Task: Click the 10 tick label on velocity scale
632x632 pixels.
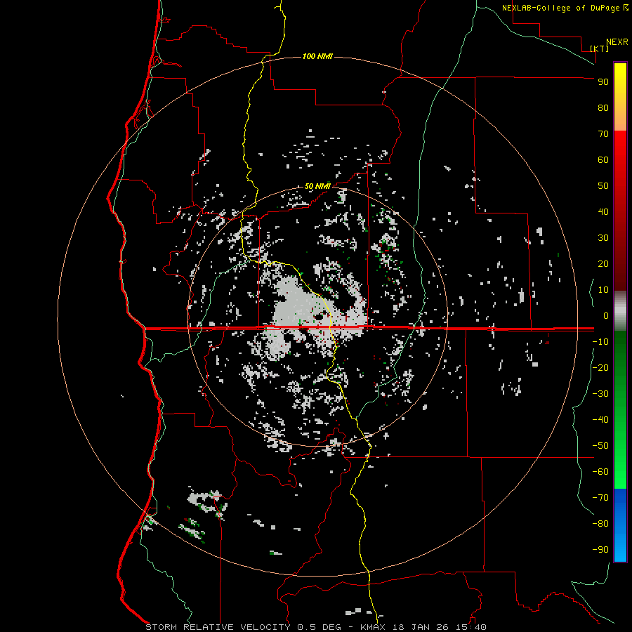Action: coord(603,290)
